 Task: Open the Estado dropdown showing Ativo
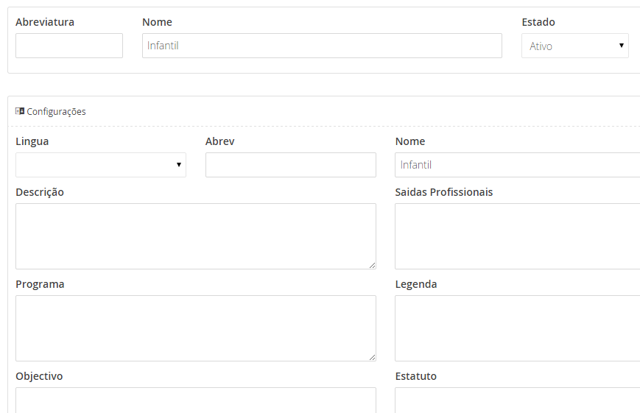click(x=574, y=46)
